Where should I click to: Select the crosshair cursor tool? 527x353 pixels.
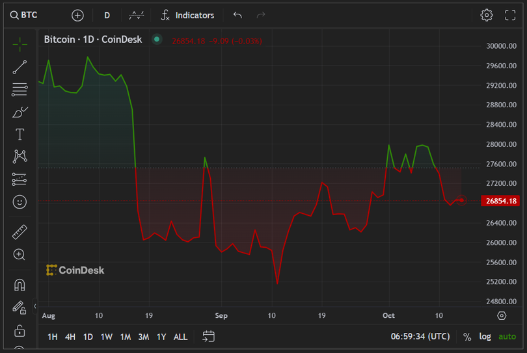coord(20,44)
